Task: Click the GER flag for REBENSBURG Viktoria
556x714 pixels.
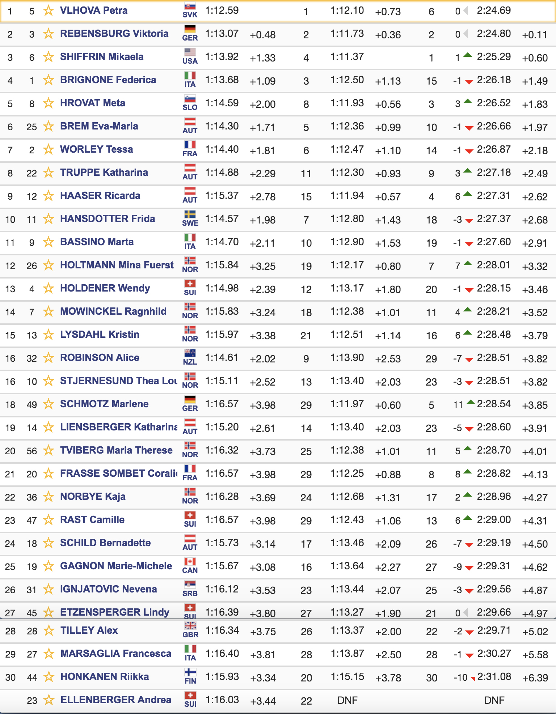Action: 190,29
